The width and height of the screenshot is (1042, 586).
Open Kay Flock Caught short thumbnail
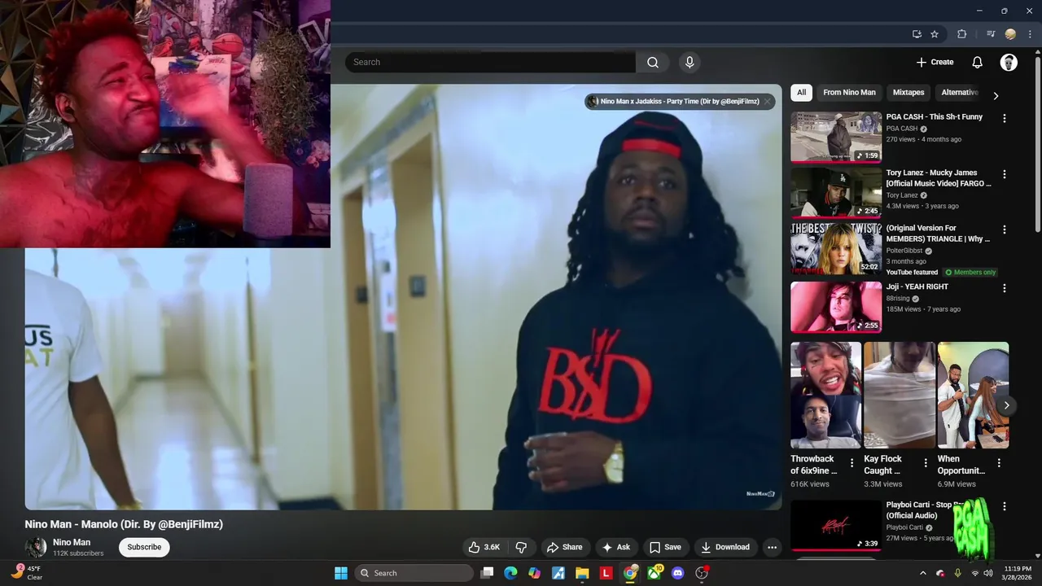[900, 395]
